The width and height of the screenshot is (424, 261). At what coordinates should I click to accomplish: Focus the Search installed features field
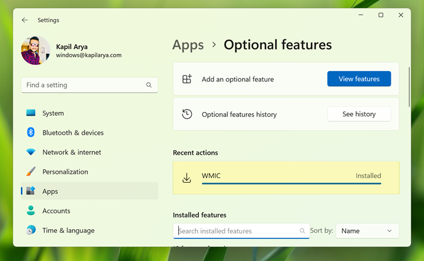(x=237, y=231)
